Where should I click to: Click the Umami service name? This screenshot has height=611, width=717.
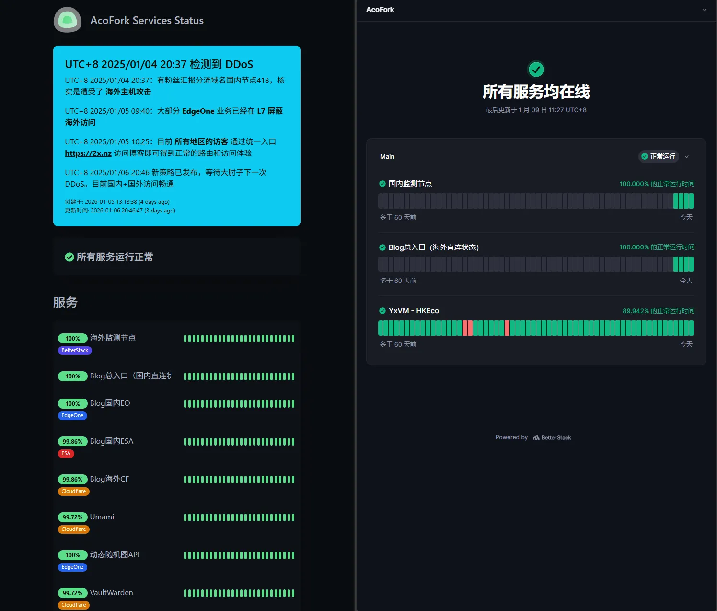[102, 517]
